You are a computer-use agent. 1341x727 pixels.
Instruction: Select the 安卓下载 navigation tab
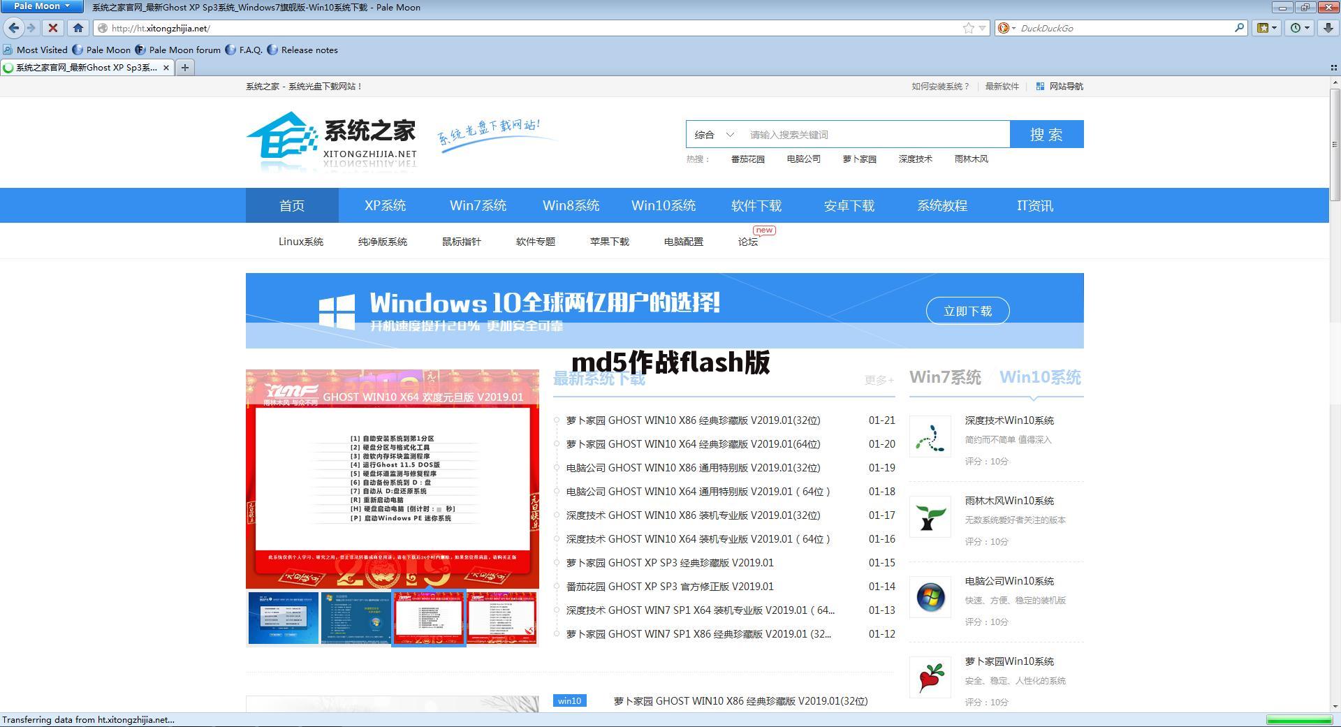[x=849, y=205]
